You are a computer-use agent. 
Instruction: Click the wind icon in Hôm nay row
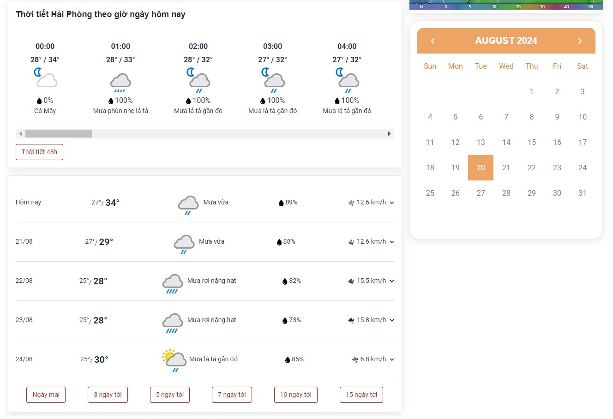[351, 203]
